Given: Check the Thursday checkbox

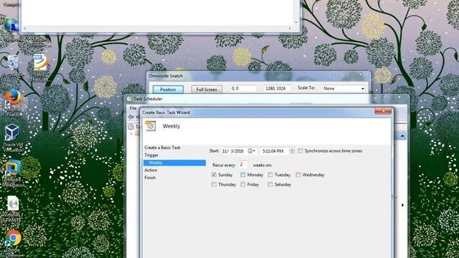Looking at the screenshot, I should coord(214,184).
